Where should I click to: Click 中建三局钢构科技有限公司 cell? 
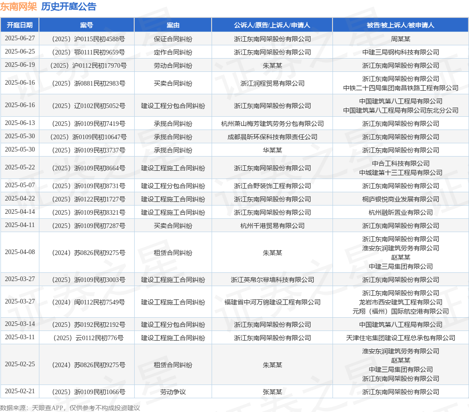click(x=400, y=52)
